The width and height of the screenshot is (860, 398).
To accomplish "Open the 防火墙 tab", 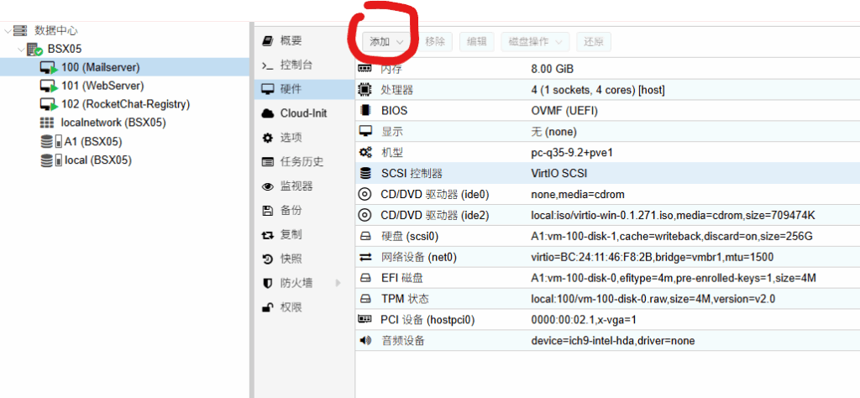I will click(x=306, y=283).
